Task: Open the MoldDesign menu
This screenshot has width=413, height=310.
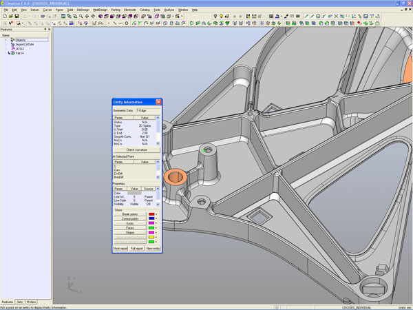Action: (x=100, y=10)
